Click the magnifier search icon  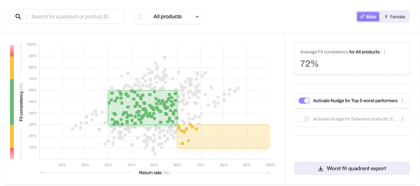(18, 17)
